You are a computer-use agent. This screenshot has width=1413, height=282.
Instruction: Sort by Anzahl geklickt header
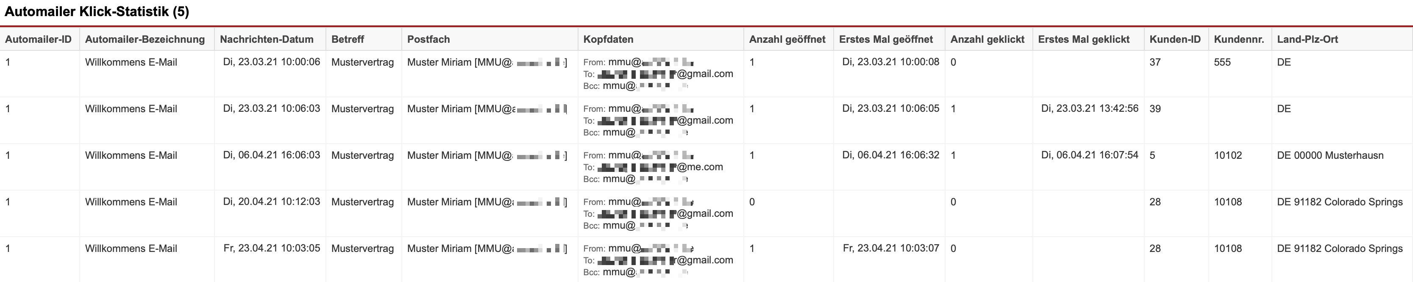pyautogui.click(x=987, y=39)
